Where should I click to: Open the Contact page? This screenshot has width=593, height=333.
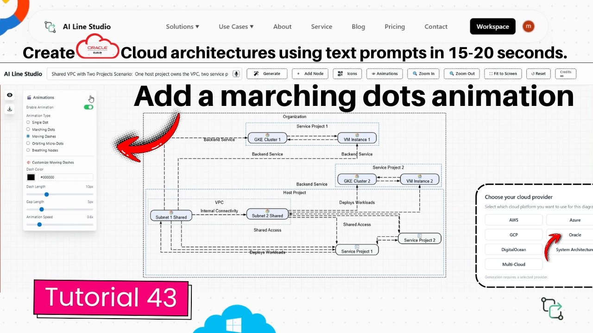coord(436,27)
